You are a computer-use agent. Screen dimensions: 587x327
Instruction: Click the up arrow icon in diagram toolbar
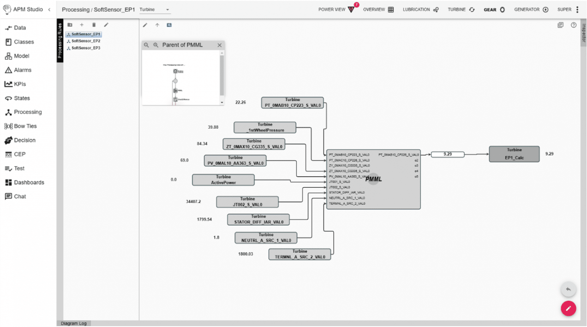pyautogui.click(x=157, y=25)
